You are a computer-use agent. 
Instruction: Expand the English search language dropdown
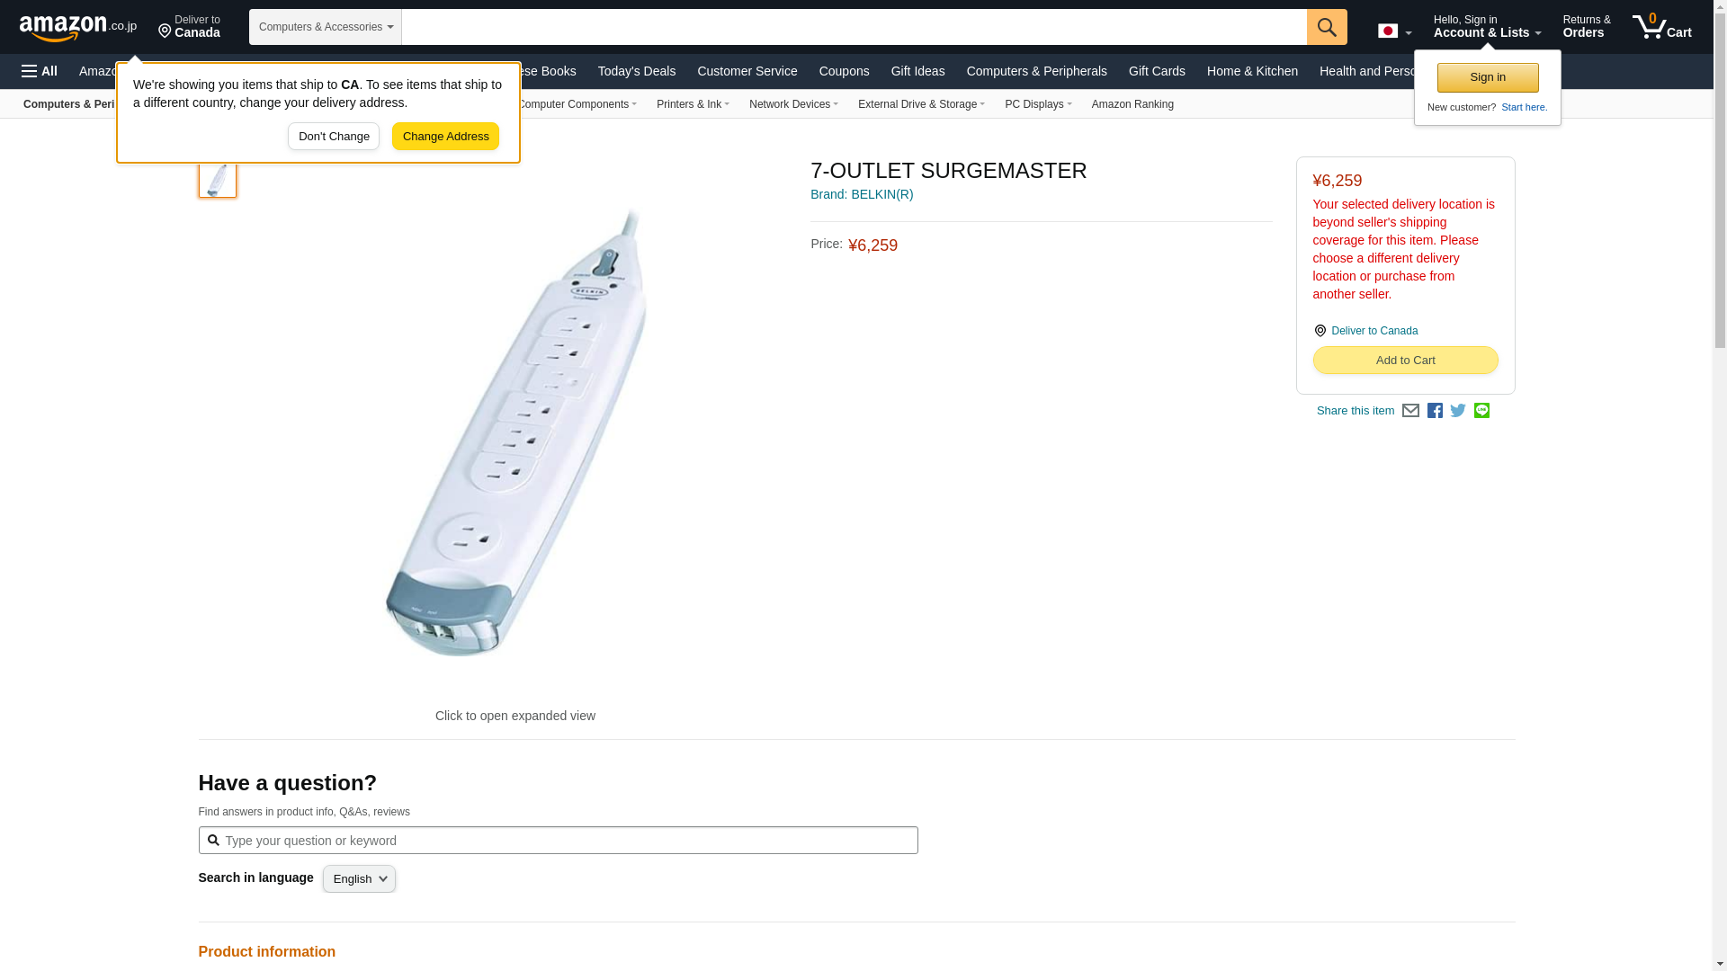(x=359, y=879)
